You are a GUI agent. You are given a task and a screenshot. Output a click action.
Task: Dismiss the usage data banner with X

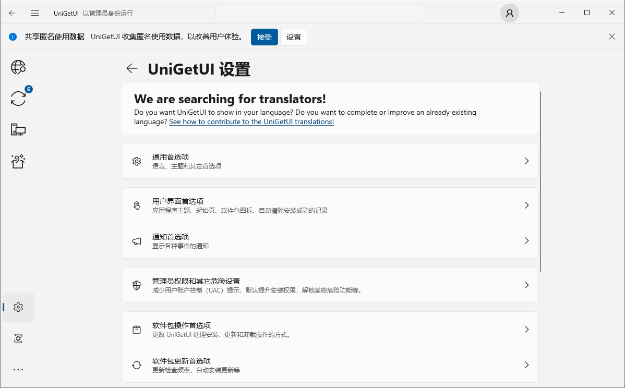611,37
